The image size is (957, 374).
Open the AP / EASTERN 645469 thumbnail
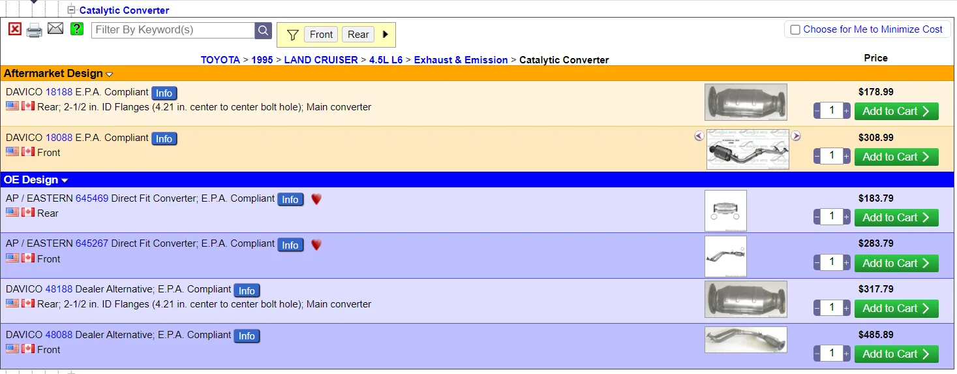(x=725, y=211)
